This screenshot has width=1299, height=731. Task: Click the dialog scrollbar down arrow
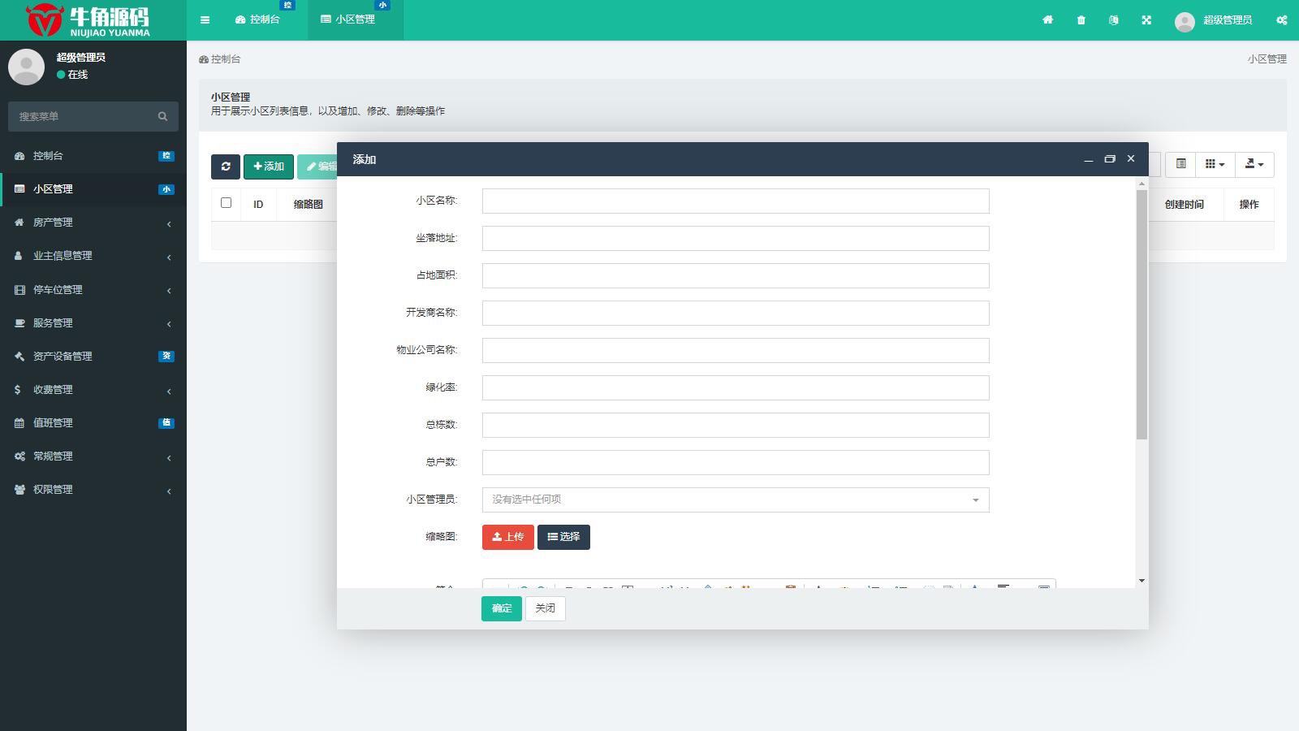(1141, 581)
